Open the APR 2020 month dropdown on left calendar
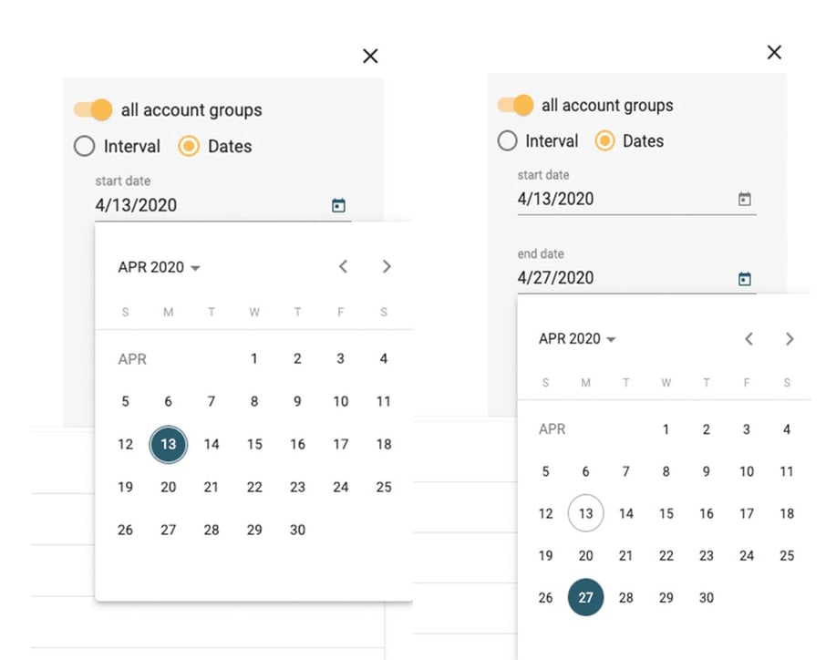The width and height of the screenshot is (826, 660). tap(159, 266)
